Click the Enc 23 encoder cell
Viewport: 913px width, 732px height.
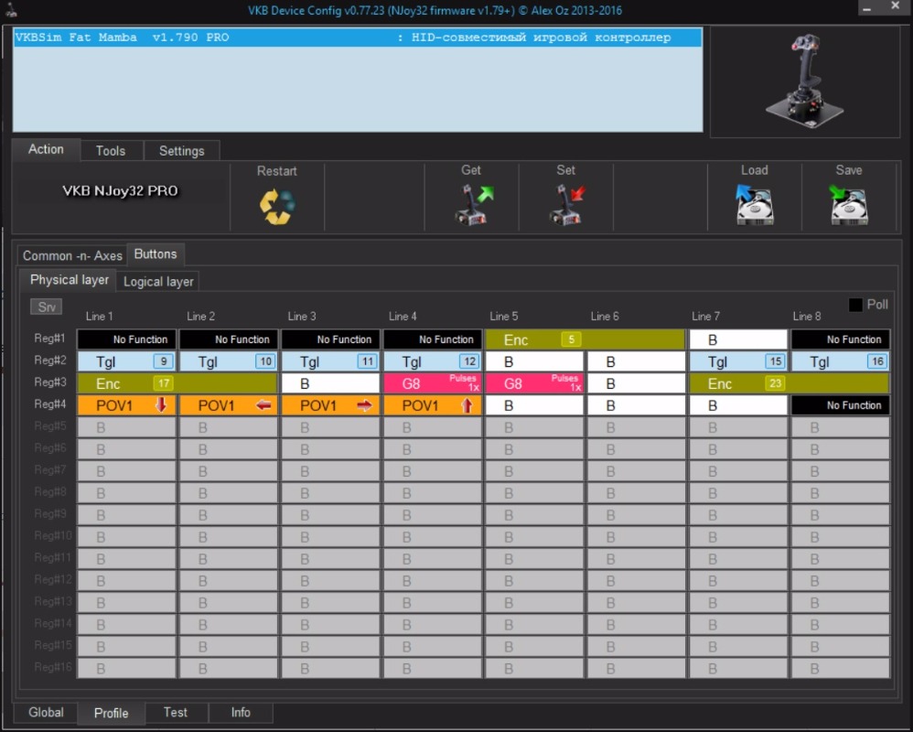(789, 383)
